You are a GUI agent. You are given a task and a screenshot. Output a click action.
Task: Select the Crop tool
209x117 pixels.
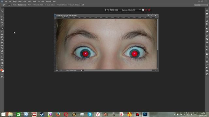pos(2,22)
